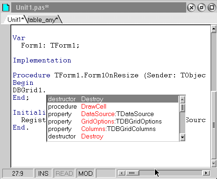Click the editor vertical scroll-up arrow
Viewport: 217px width, 179px height.
pyautogui.click(x=214, y=29)
